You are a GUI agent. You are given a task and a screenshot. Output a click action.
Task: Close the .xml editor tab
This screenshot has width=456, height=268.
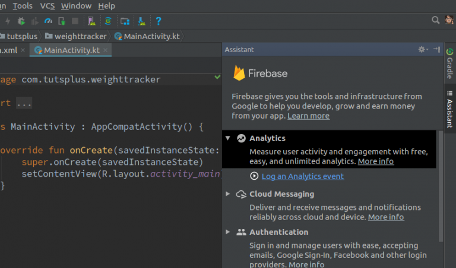(23, 50)
